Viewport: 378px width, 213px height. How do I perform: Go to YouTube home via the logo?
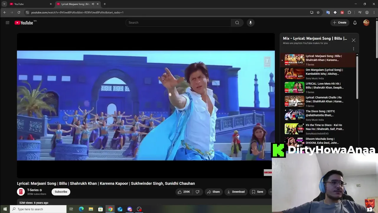coord(24,23)
